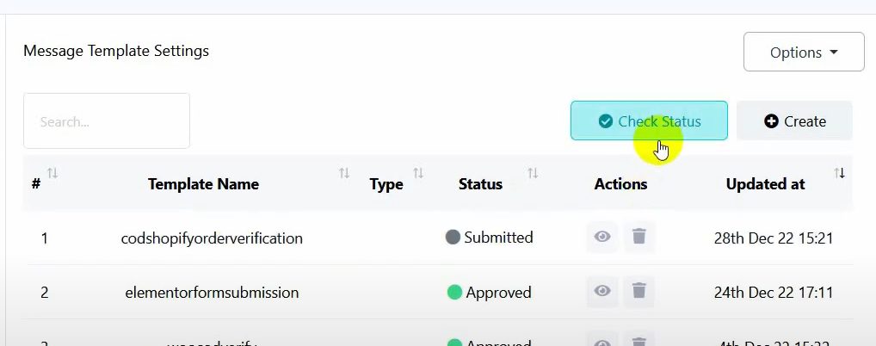This screenshot has width=876, height=346.
Task: Delete the codshopifyorderverification template
Action: [638, 237]
